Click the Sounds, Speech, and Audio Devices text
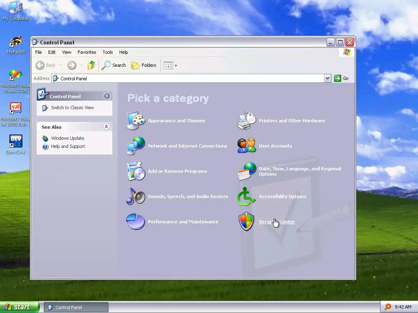Screen dimensions: 418x313 click(188, 196)
